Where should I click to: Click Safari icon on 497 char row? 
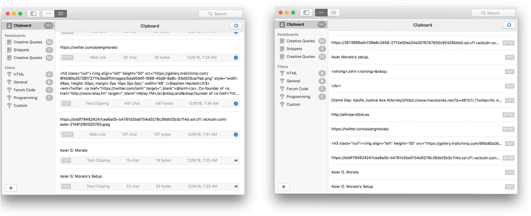coord(236,104)
